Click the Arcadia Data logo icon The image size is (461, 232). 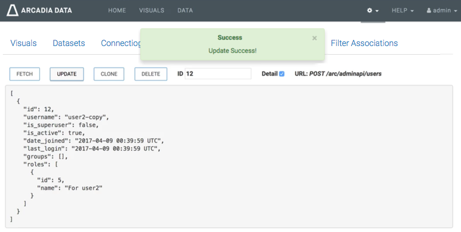13,10
